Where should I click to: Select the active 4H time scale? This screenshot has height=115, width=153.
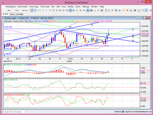pos(70,10)
